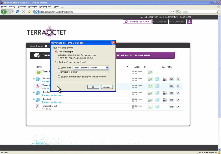Go back with Firefox back arrow
Image resolution: width=221 pixels, height=154 pixels.
pyautogui.click(x=4, y=12)
